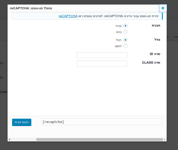
Task: Focus the שדה CLASS text input
Action: tap(102, 64)
